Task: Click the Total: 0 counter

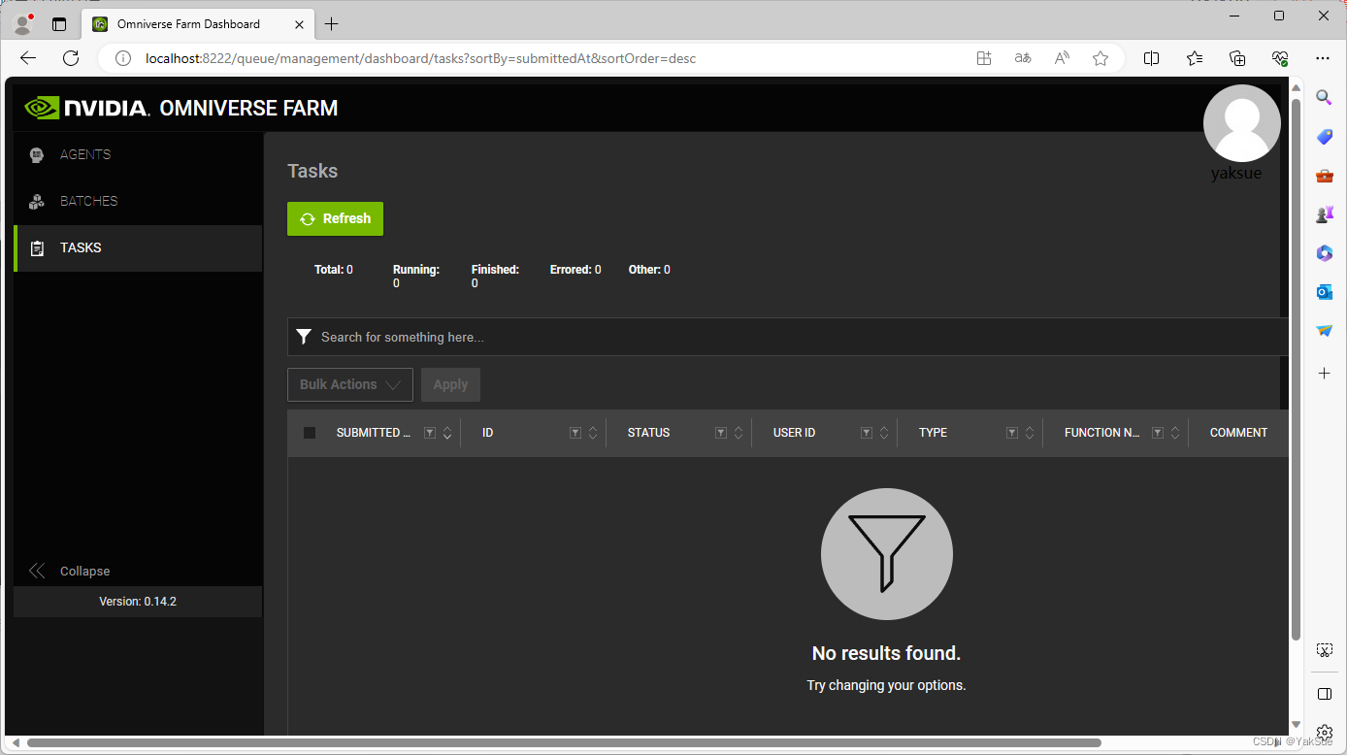Action: pyautogui.click(x=334, y=270)
